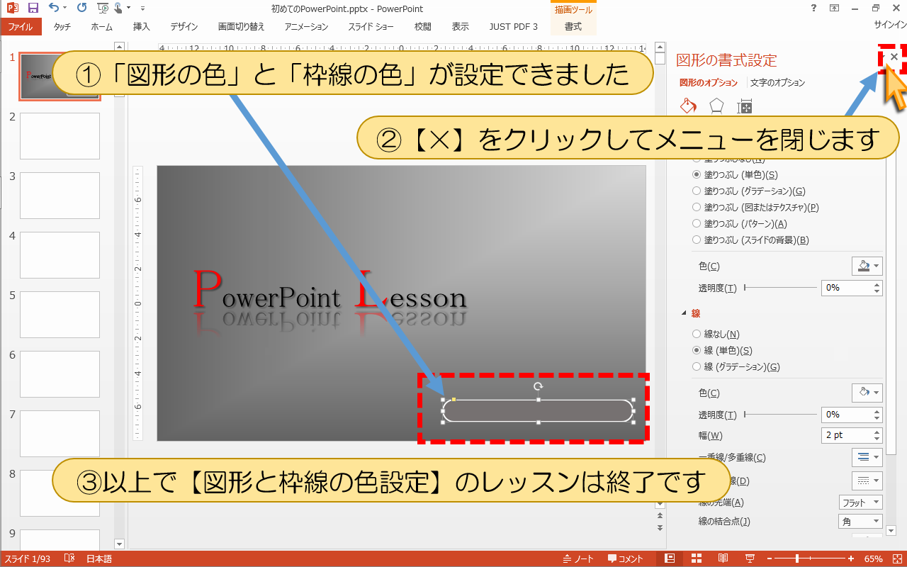Screen dimensions: 907x567
Task: Open the 表示 ribbon tab
Action: click(x=461, y=27)
